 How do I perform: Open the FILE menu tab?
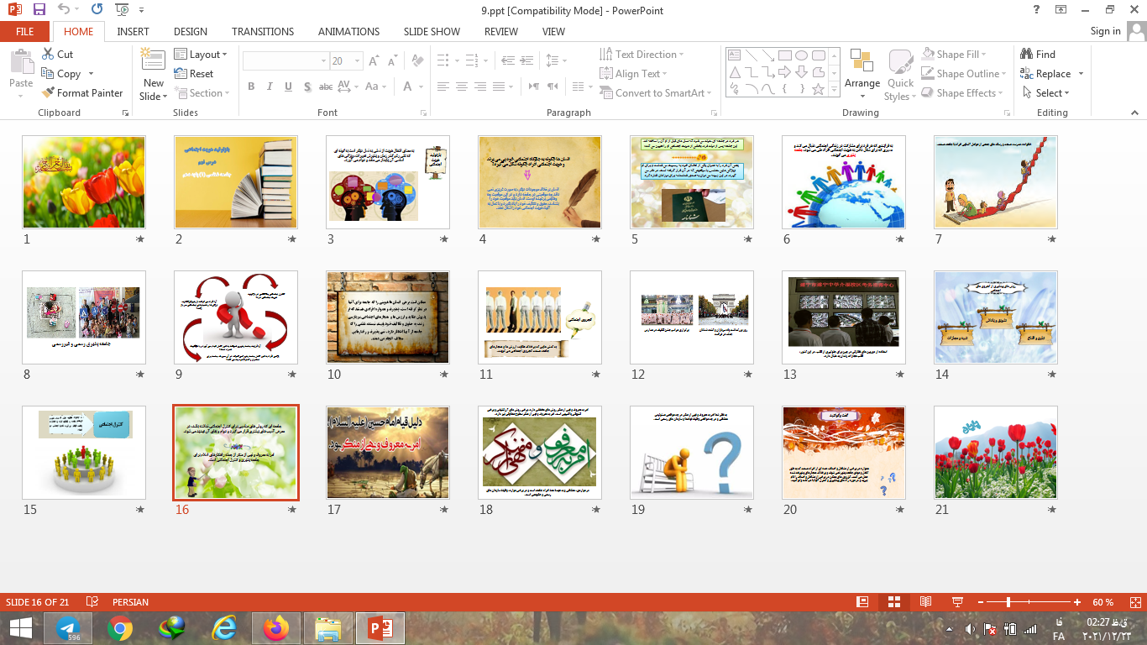pos(25,31)
